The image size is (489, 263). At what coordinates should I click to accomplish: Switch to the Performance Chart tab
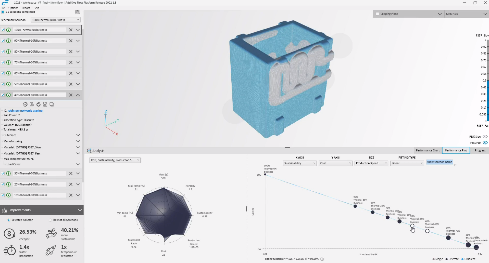[x=428, y=150]
